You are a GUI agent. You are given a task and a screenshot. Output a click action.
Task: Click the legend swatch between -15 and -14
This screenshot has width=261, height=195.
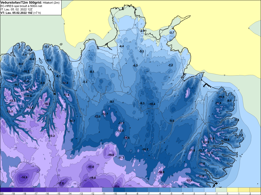[x=62, y=190]
